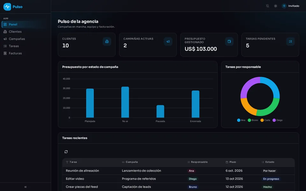306x191 pixels.
Task: Open the Invitado user avatar
Action: tap(284, 6)
